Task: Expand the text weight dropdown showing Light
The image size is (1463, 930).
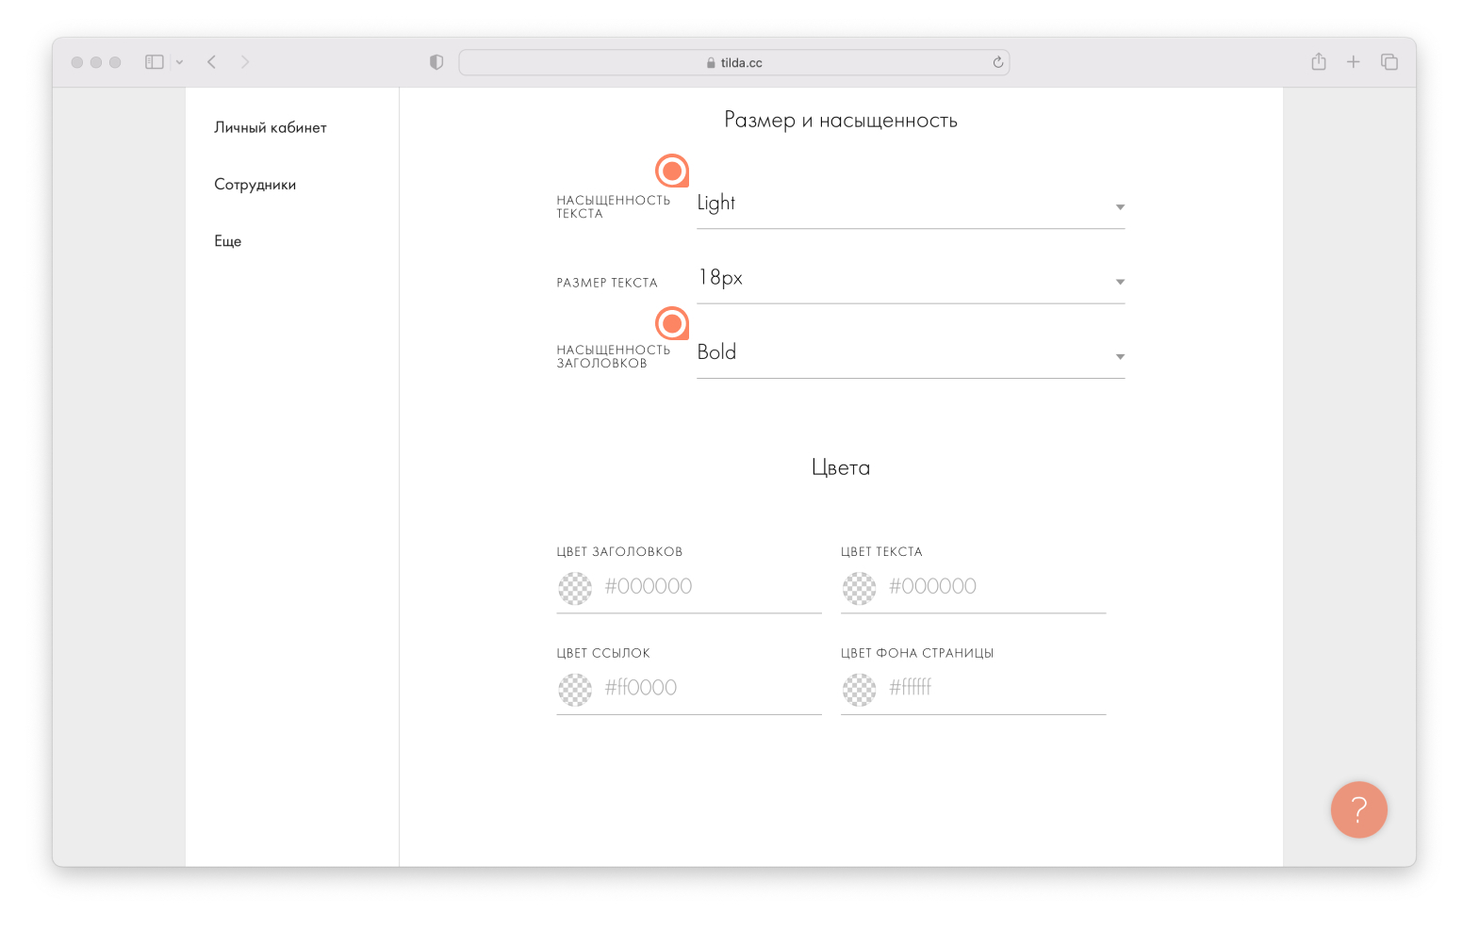Action: tap(911, 204)
